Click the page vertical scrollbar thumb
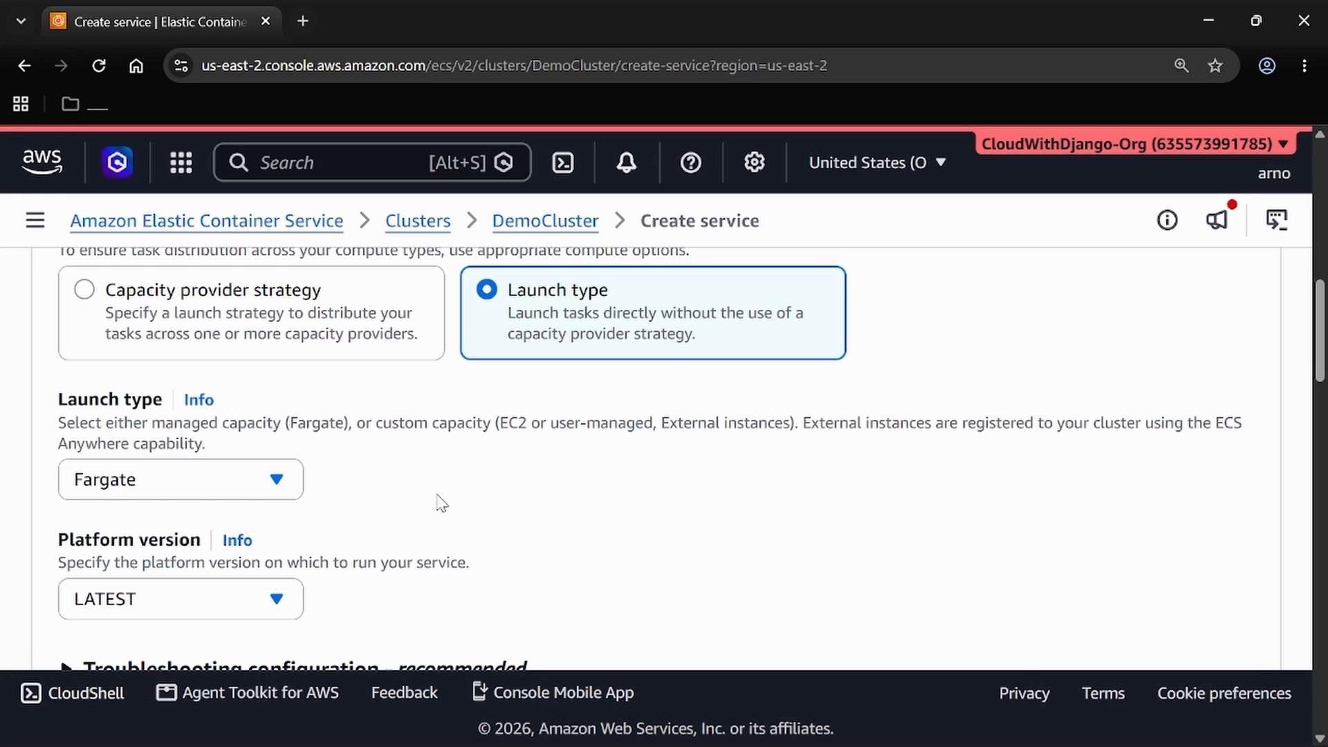Screen dimensions: 1328x747 pyautogui.click(x=1320, y=331)
